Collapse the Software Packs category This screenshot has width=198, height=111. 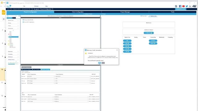pos(13,60)
